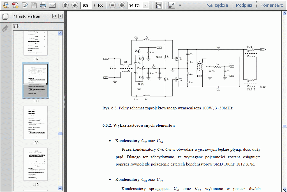Zoom in with the plus button
Viewport: 287px width, 192px height.
point(122,5)
